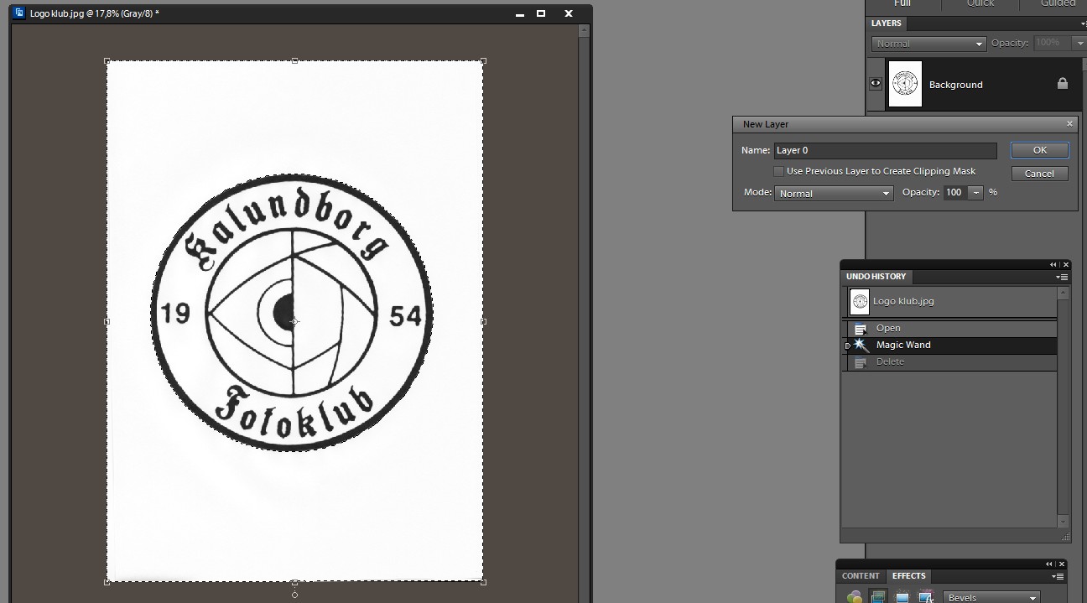This screenshot has height=603, width=1087.
Task: Click the Undo History scrollbar up arrow
Action: 1063,294
